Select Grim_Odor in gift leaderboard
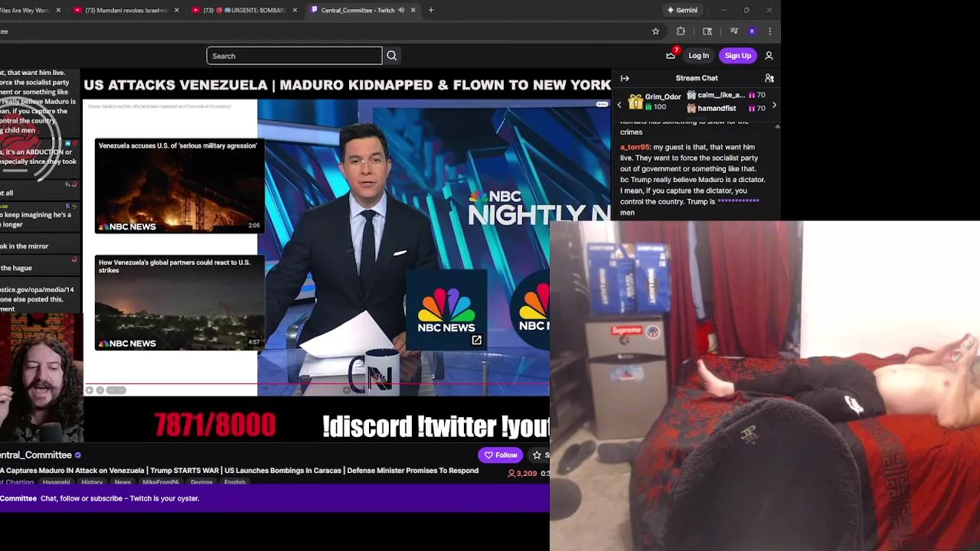This screenshot has height=551, width=980. tap(655, 102)
